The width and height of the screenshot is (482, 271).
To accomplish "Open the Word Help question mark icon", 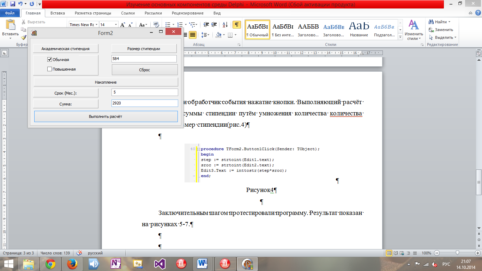I will pyautogui.click(x=477, y=13).
